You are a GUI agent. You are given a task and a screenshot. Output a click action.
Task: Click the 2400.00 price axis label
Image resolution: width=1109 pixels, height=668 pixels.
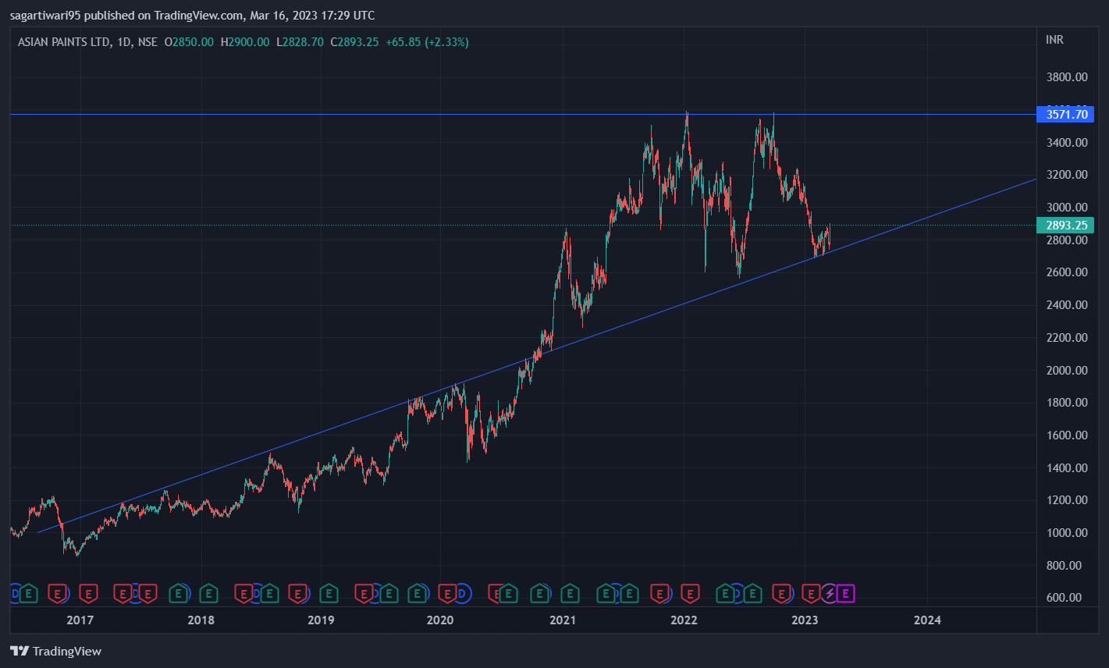[1065, 305]
